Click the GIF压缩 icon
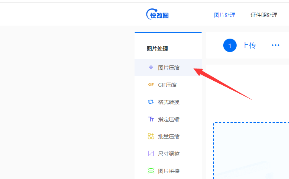This screenshot has height=179, width=289. click(x=151, y=85)
